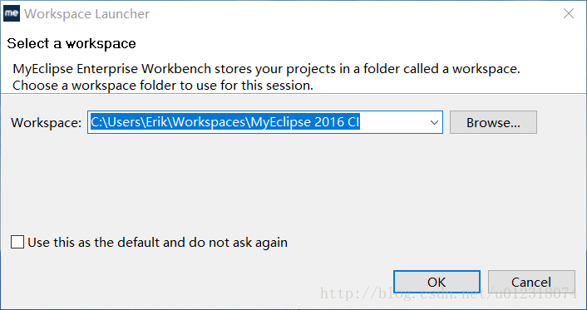This screenshot has height=310, width=587.
Task: Click the 'Select a workspace' heading
Action: point(72,43)
